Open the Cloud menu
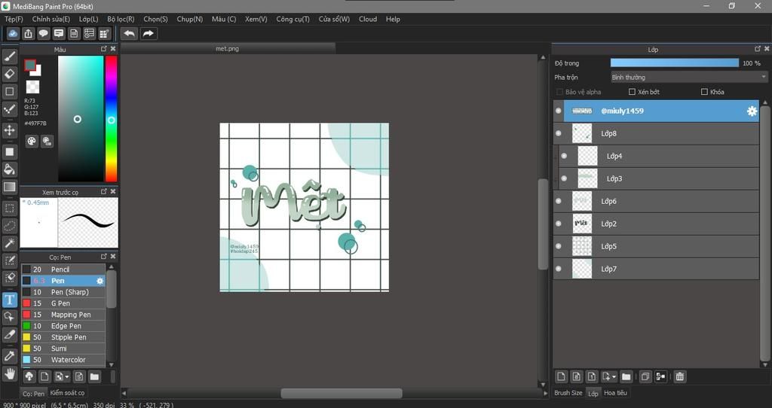 pos(368,19)
